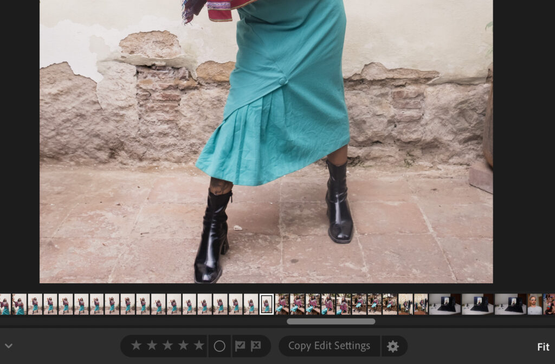Rate photo five stars
The width and height of the screenshot is (555, 364).
(199, 346)
